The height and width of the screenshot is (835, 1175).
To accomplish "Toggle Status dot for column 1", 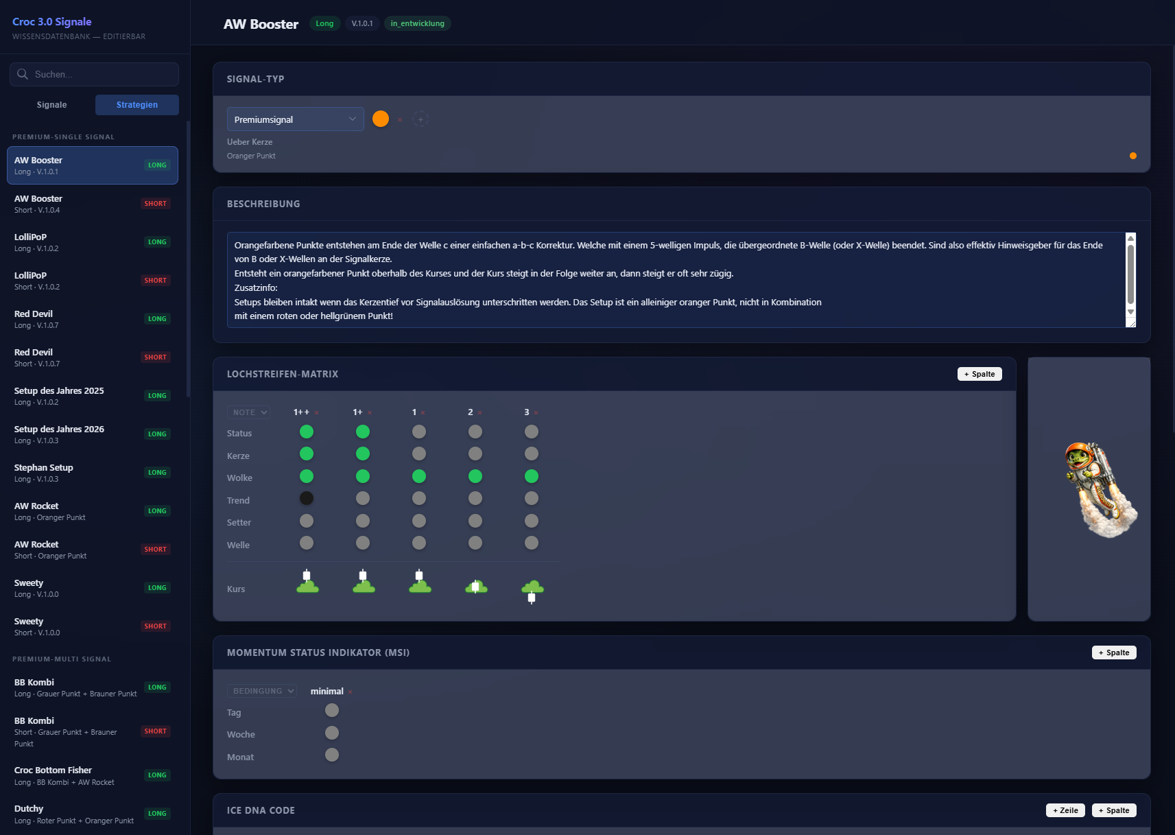I will (419, 432).
